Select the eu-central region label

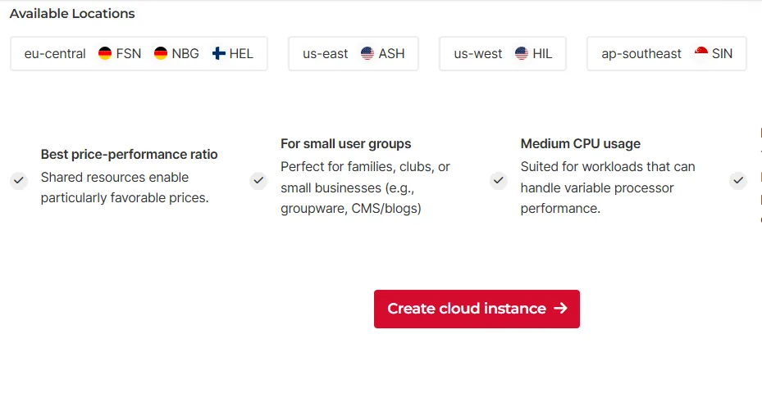click(55, 54)
